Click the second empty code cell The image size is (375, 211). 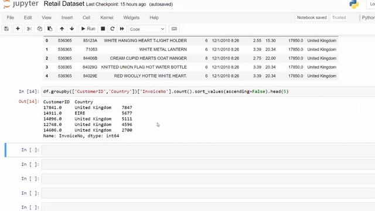point(208,164)
